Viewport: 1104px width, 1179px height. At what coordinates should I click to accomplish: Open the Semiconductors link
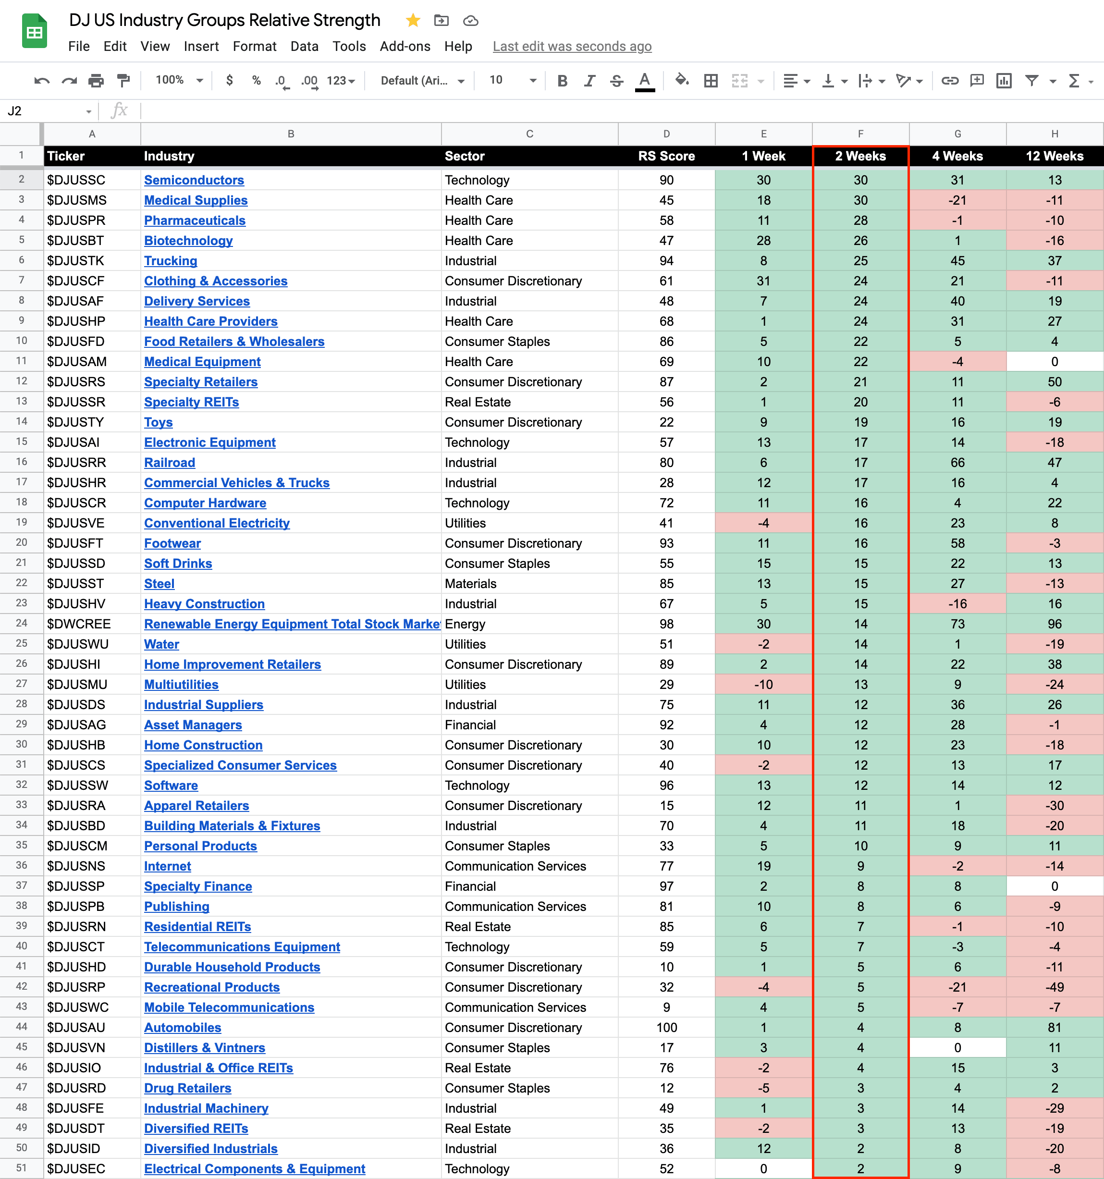pyautogui.click(x=194, y=180)
